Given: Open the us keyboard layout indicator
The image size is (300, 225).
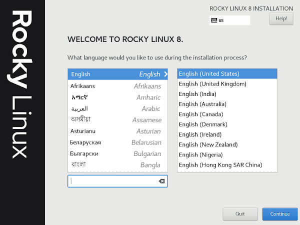Looking at the screenshot, I should coord(229,20).
